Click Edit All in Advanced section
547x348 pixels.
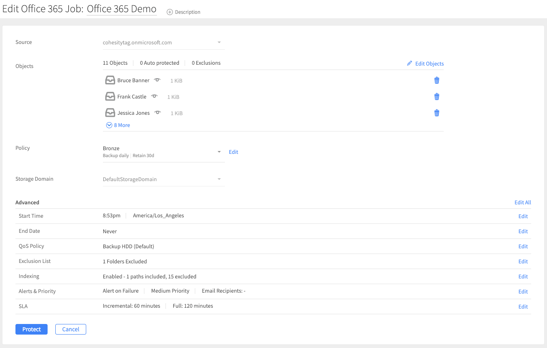coord(523,202)
